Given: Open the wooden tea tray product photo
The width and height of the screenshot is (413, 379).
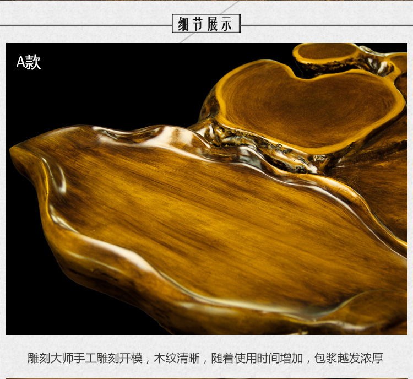Looking at the screenshot, I should pyautogui.click(x=206, y=189).
